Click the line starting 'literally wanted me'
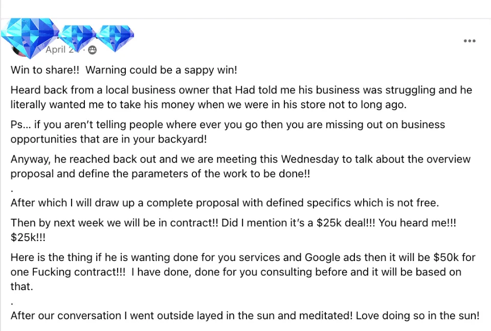The width and height of the screenshot is (491, 331). click(x=209, y=105)
